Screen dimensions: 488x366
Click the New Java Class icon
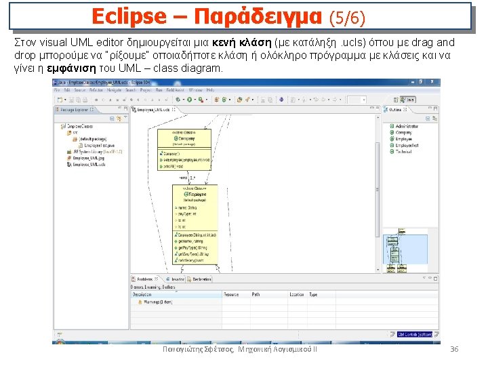point(224,100)
